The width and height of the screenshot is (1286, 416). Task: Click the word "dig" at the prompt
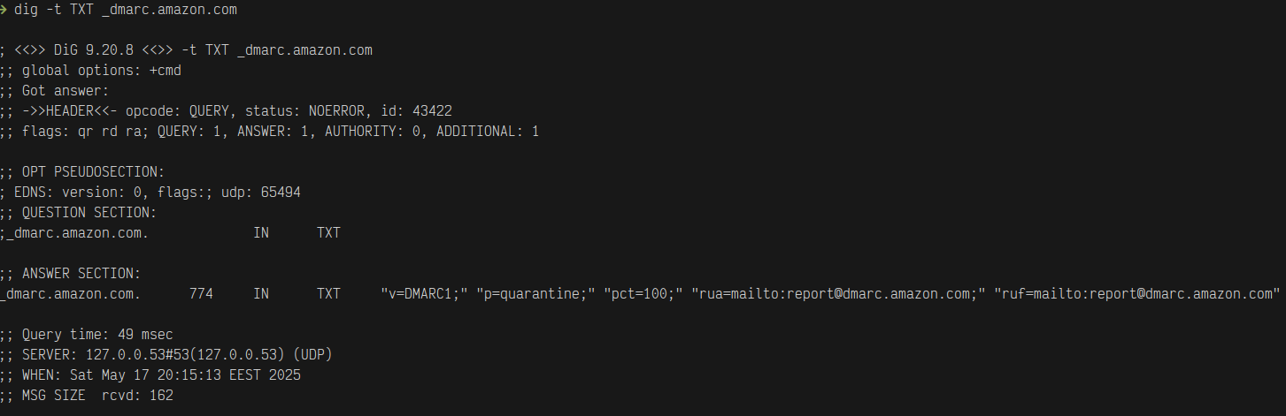26,11
